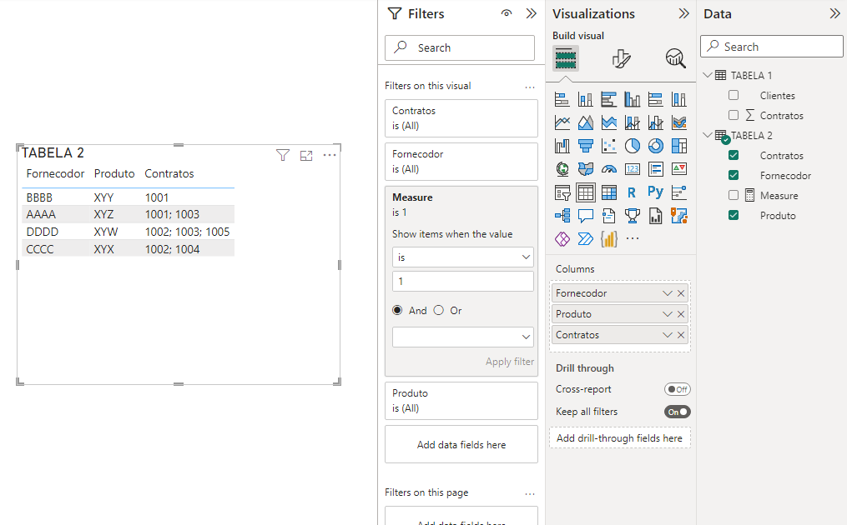Select the Waterfall chart visual
This screenshot has width=847, height=525.
pos(562,146)
